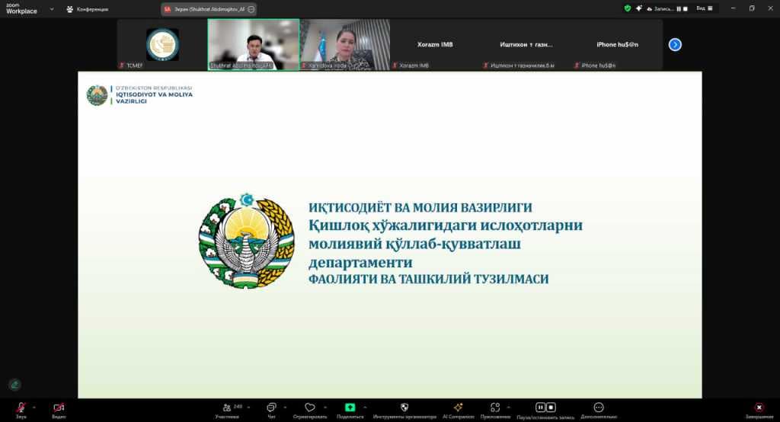
Task: Click muted mic icon on iPhone hu$@n tile
Action: 577,66
